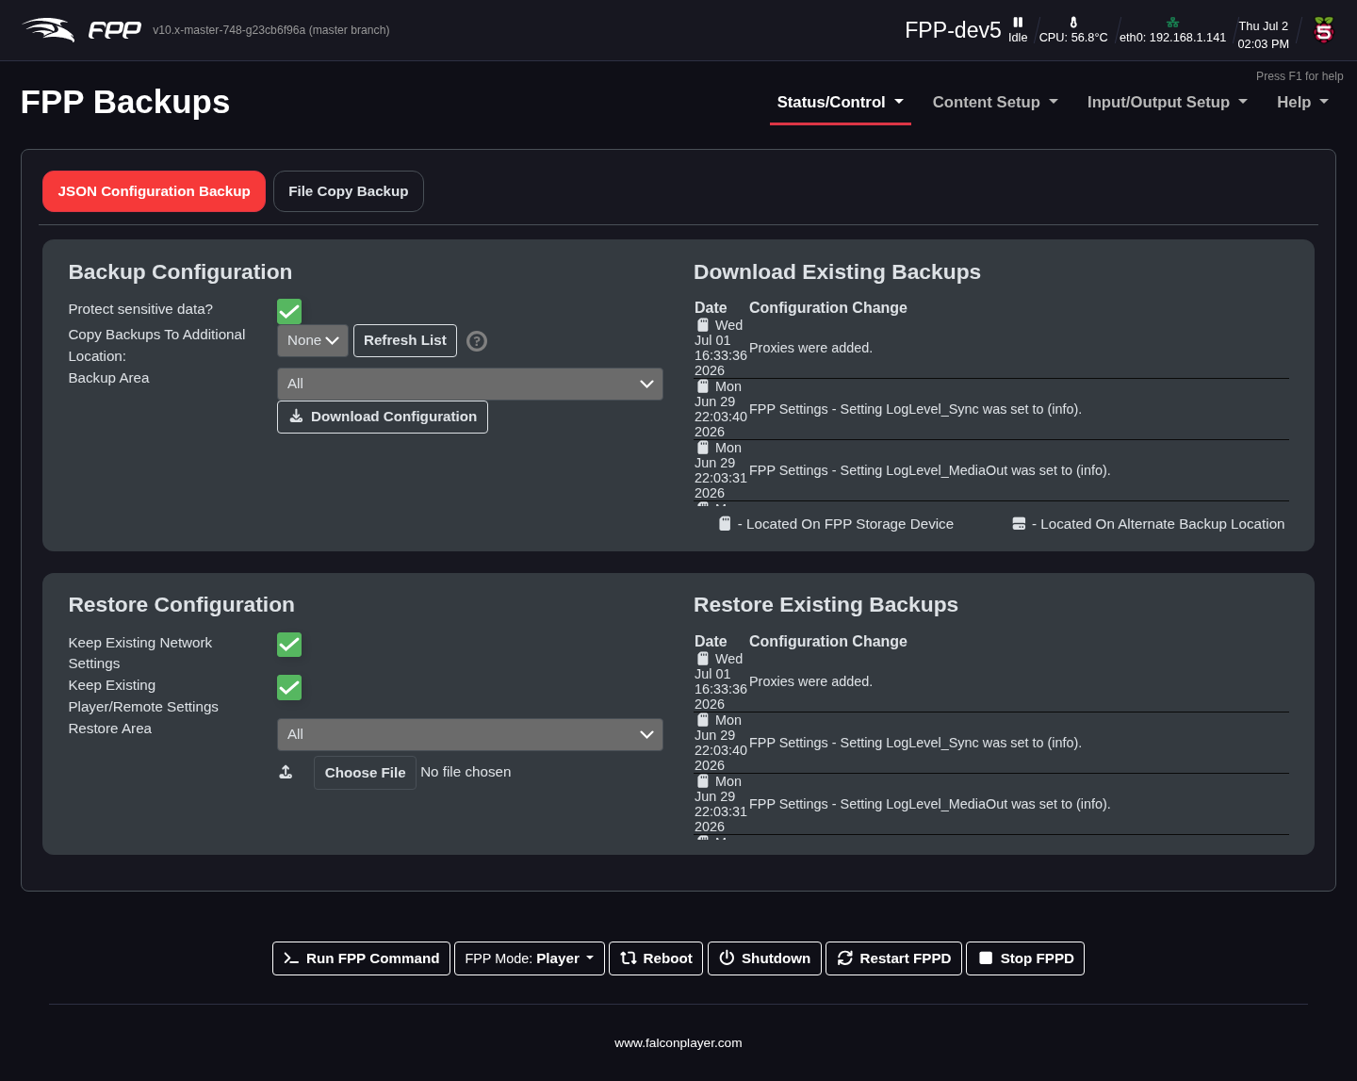Click the Reboot button
1357x1081 pixels.
click(x=656, y=958)
